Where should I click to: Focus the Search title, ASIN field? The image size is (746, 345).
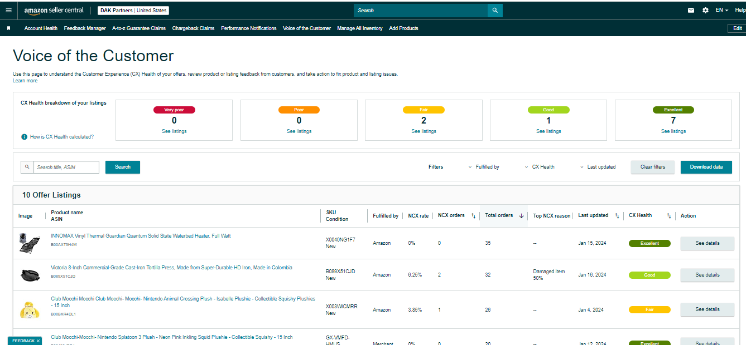pyautogui.click(x=66, y=167)
